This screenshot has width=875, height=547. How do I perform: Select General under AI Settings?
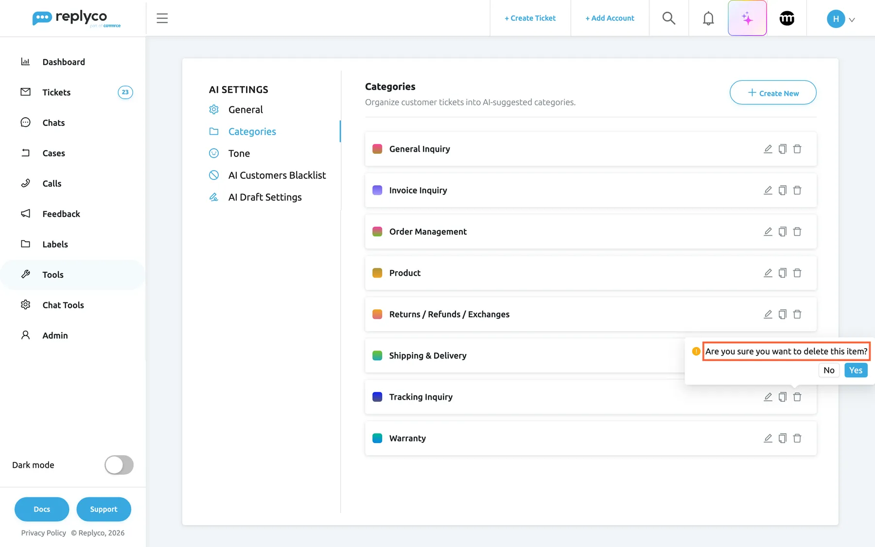(x=245, y=109)
